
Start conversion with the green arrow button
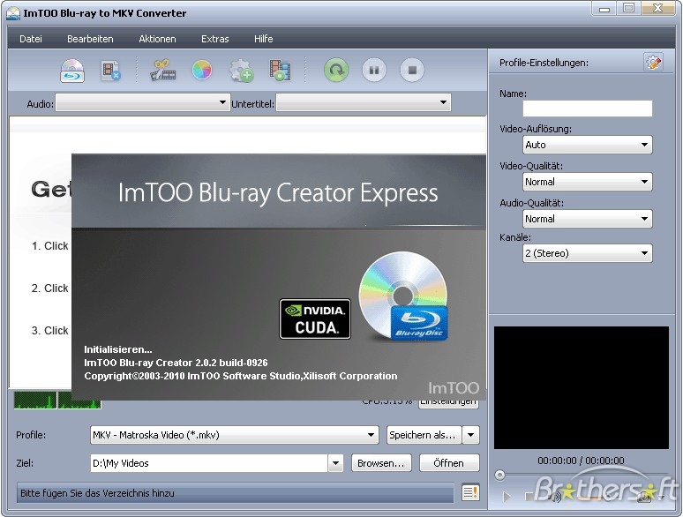click(x=336, y=70)
